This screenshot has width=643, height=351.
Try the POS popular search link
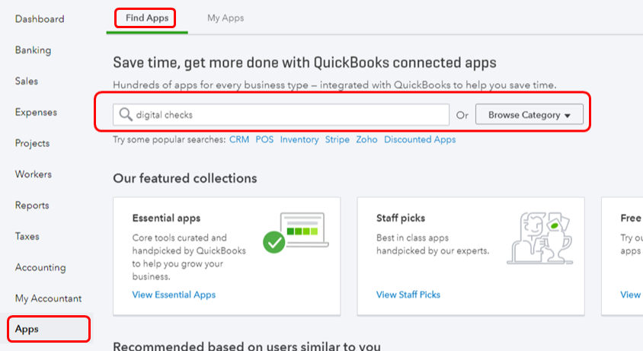pyautogui.click(x=264, y=139)
